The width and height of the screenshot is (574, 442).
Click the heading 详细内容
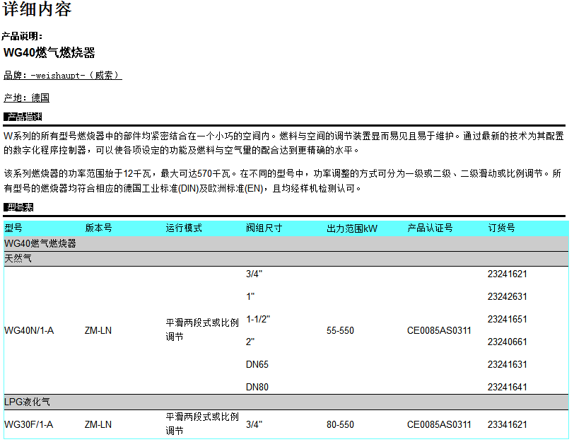pyautogui.click(x=37, y=8)
